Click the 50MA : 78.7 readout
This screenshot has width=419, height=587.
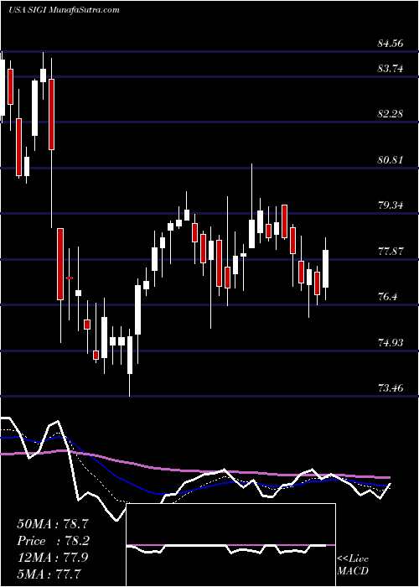pyautogui.click(x=53, y=524)
